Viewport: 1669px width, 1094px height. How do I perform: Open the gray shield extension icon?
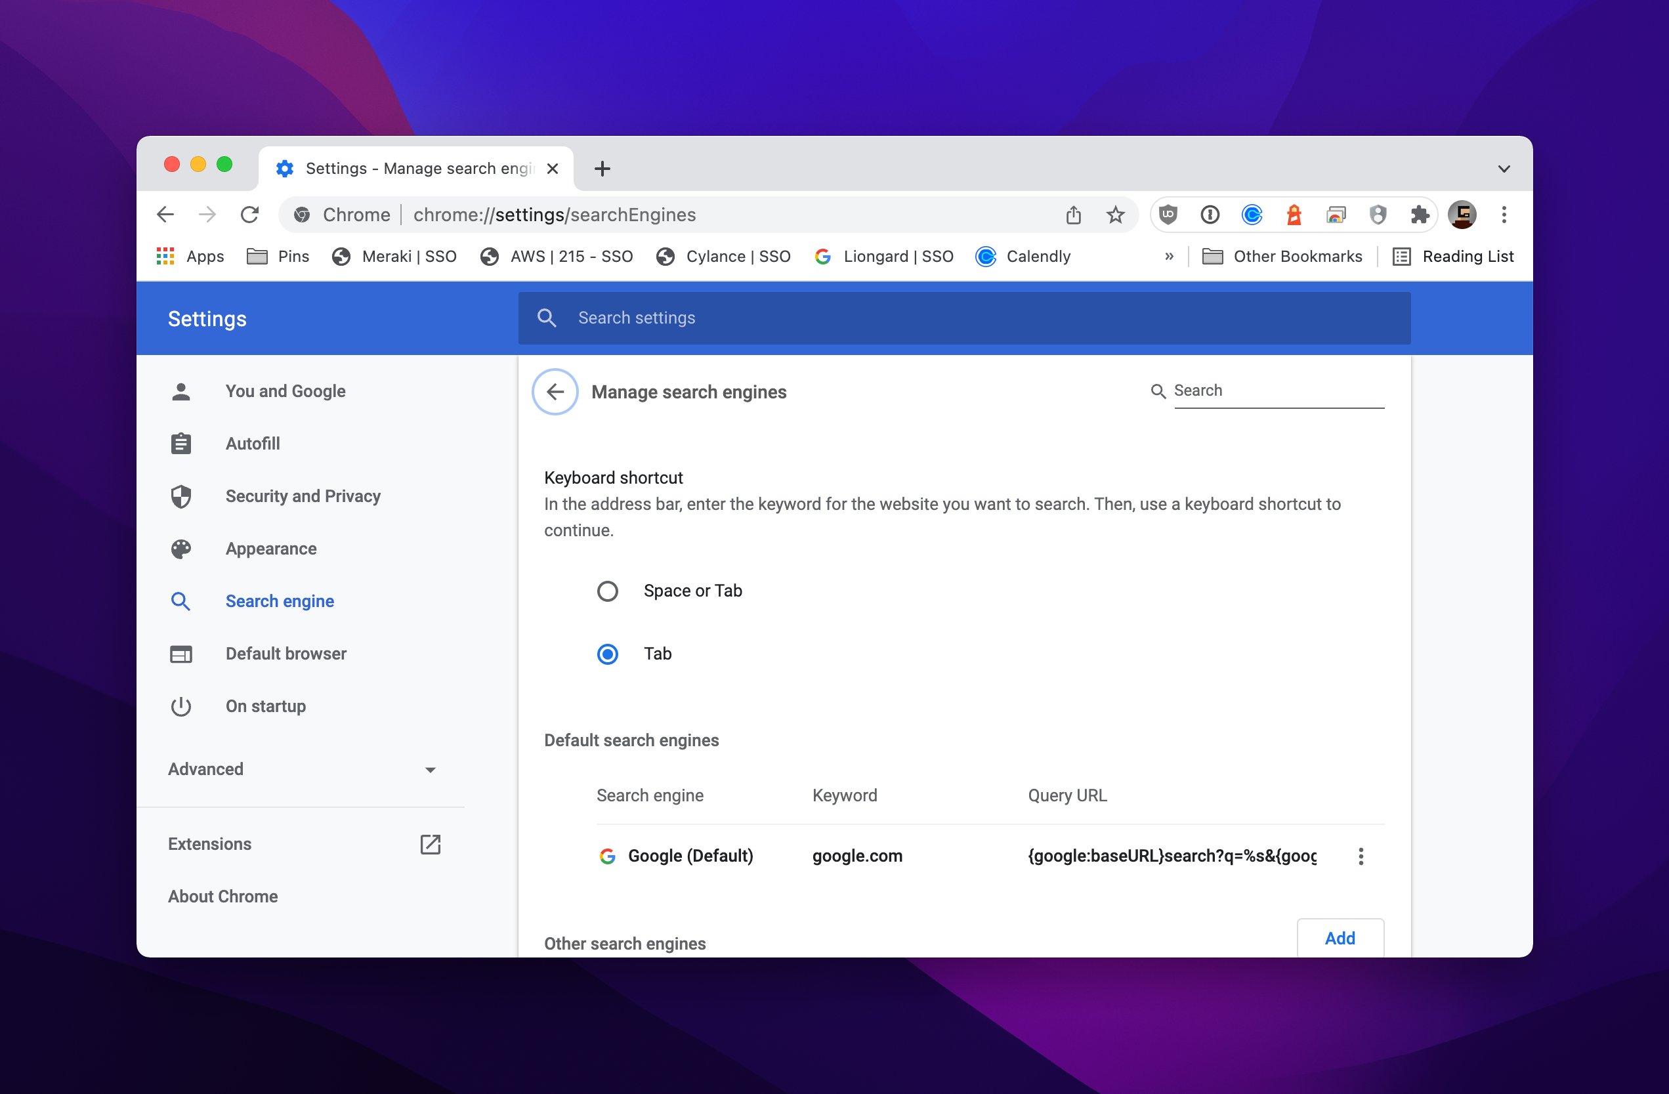tap(1378, 215)
